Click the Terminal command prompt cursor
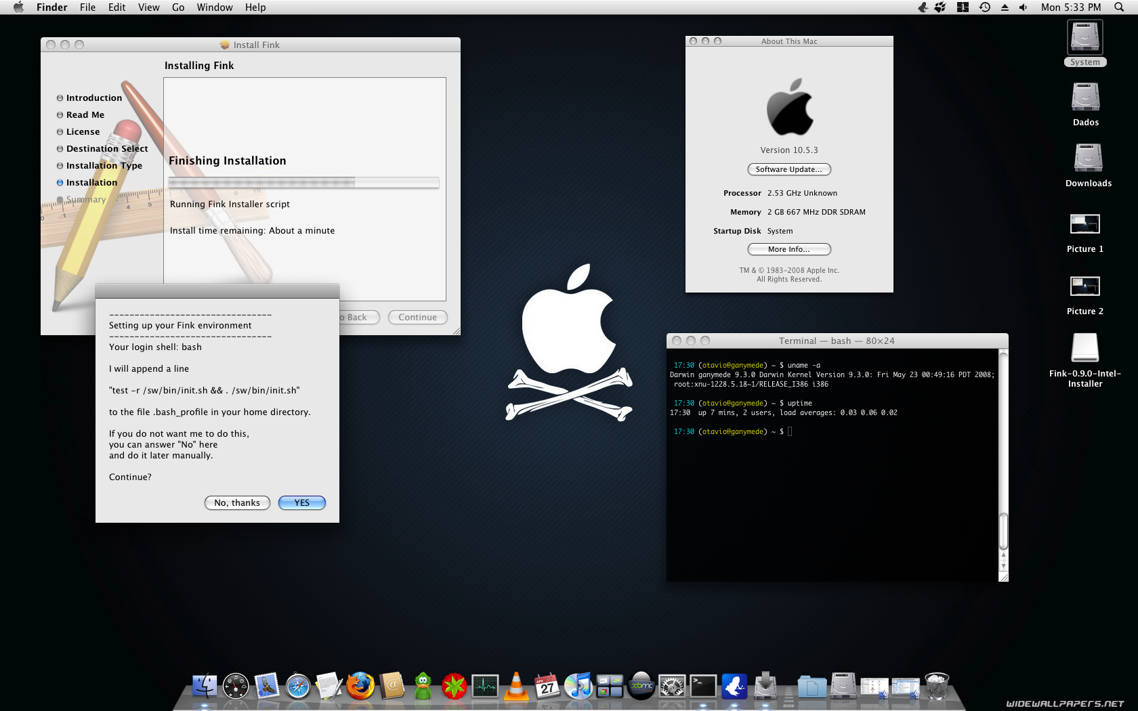This screenshot has width=1138, height=711. pos(790,431)
